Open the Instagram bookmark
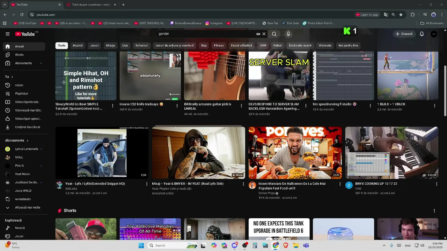This screenshot has height=251, width=447. [214, 23]
